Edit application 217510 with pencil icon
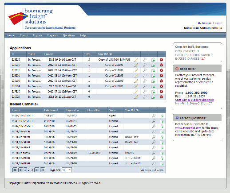The image size is (230, 193). coord(136,92)
